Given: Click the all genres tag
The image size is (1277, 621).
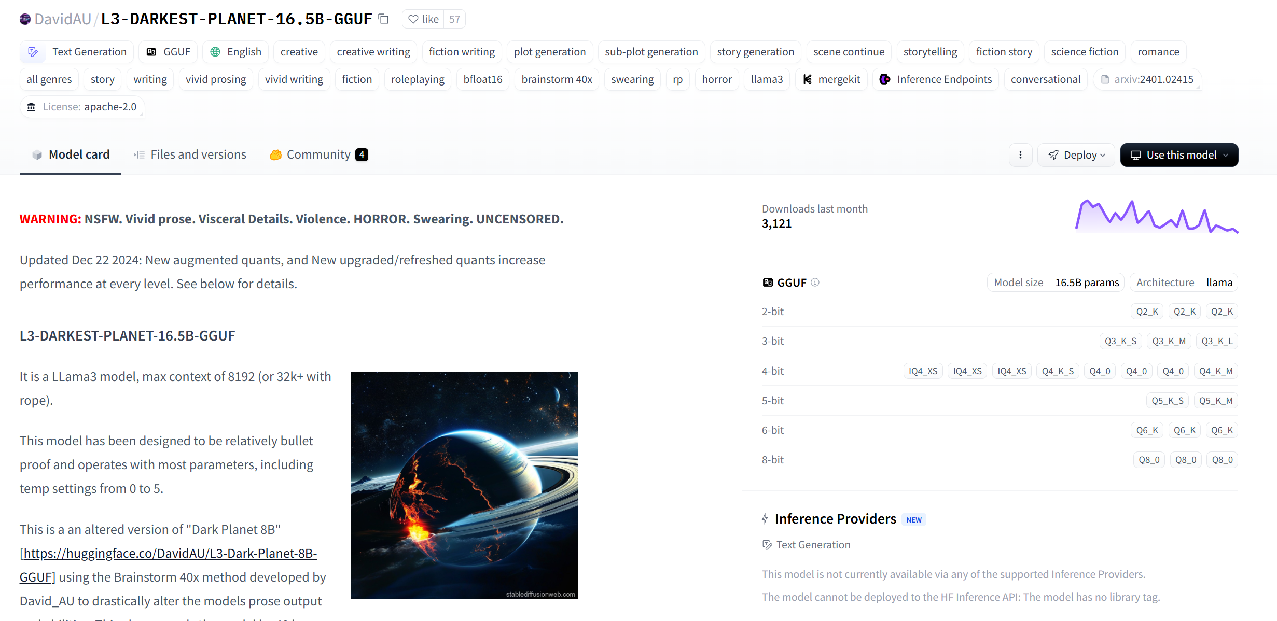Looking at the screenshot, I should (49, 79).
